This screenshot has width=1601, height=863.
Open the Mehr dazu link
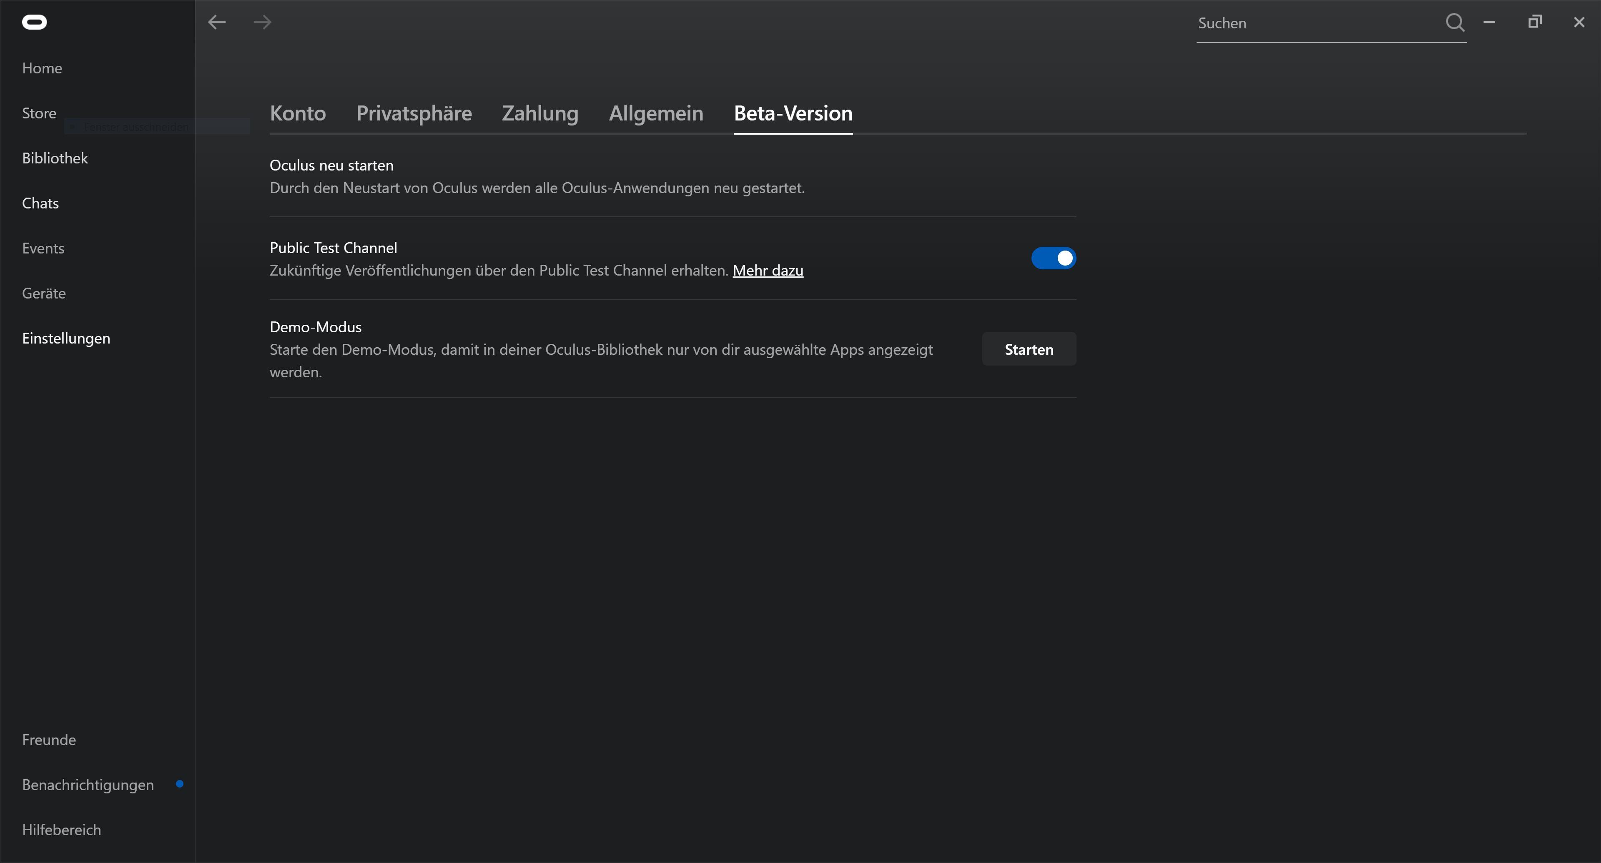pos(768,271)
